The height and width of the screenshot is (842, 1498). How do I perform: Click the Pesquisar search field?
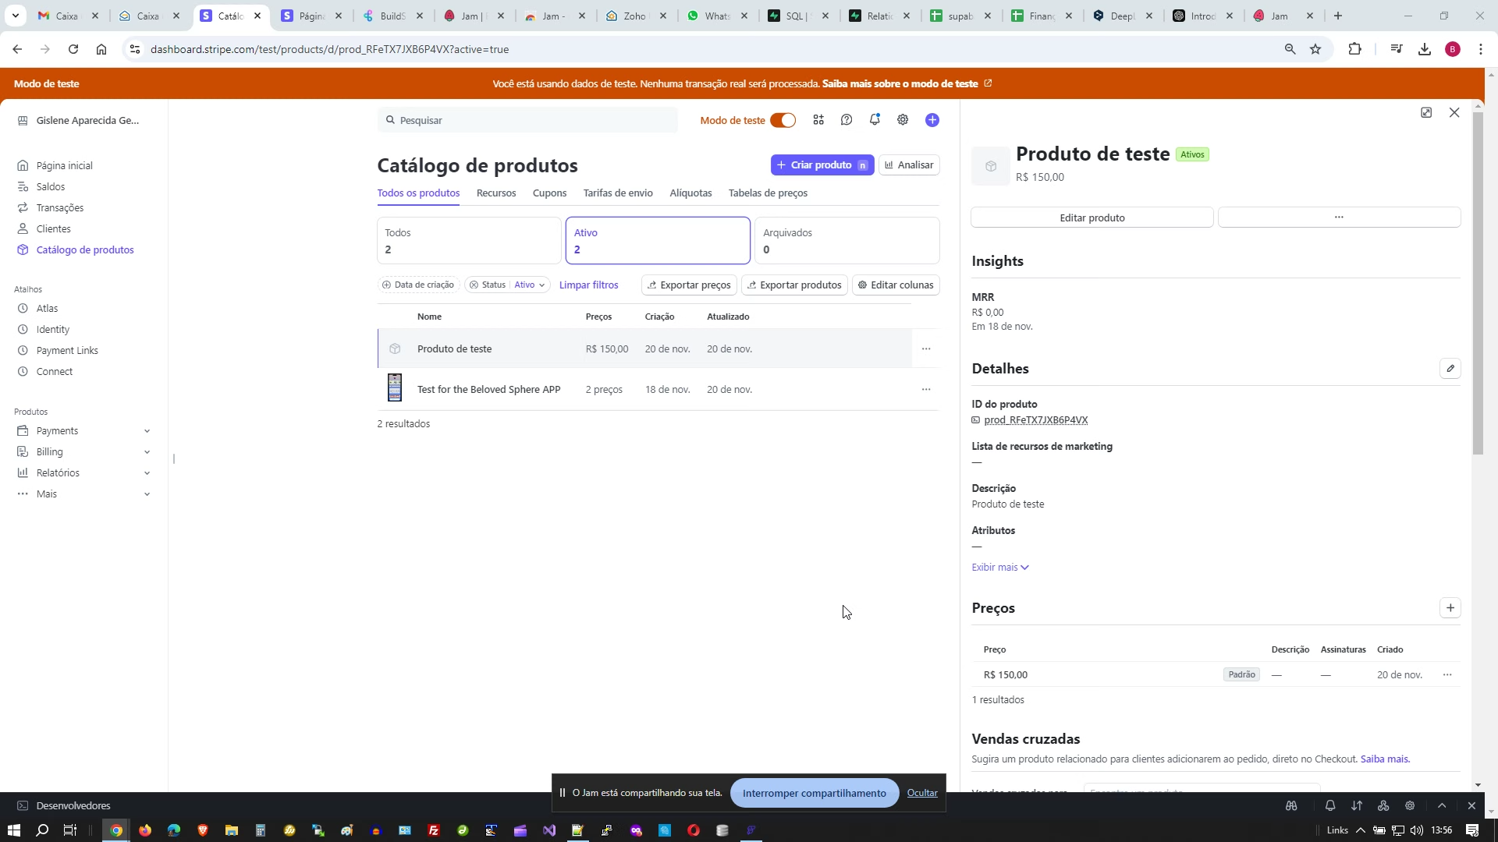click(527, 121)
